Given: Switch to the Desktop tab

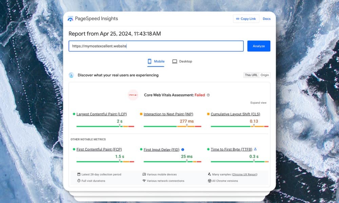Looking at the screenshot, I should pos(182,62).
